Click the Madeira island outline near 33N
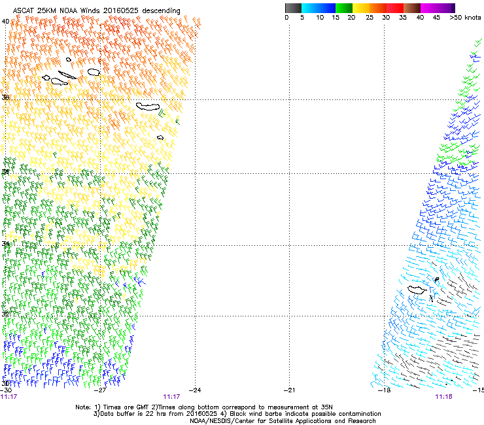Screen dimensions: 484x425 [x=417, y=290]
